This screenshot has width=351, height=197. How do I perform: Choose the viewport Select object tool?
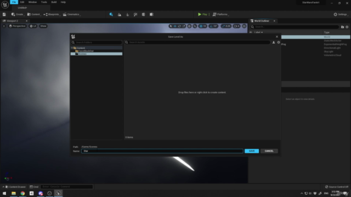coord(171,26)
